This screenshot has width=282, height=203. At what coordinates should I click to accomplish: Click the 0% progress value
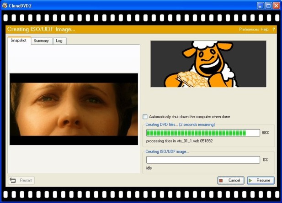click(x=265, y=160)
